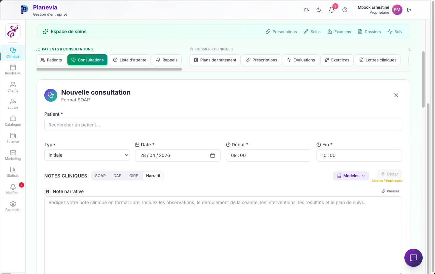Open Marketing envelope icon in sidebar
The width and height of the screenshot is (435, 274).
13,153
